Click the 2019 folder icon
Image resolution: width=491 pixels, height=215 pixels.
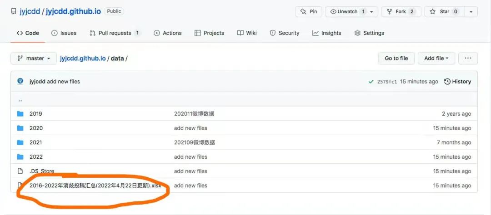point(20,114)
